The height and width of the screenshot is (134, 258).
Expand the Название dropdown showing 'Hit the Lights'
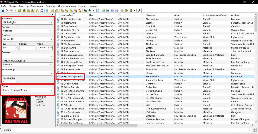pyautogui.click(x=51, y=22)
